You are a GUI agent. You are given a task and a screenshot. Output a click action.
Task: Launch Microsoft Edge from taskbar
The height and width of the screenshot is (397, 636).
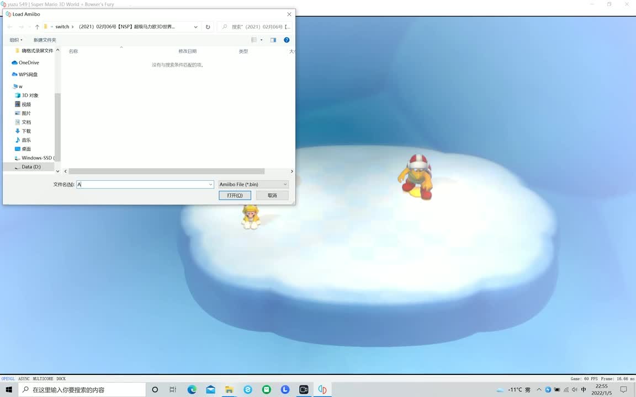[192, 390]
